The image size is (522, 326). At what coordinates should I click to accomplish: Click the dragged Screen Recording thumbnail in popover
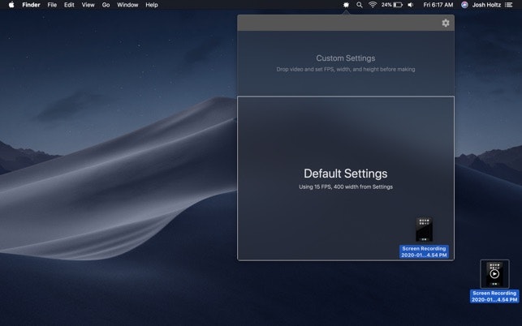click(424, 229)
